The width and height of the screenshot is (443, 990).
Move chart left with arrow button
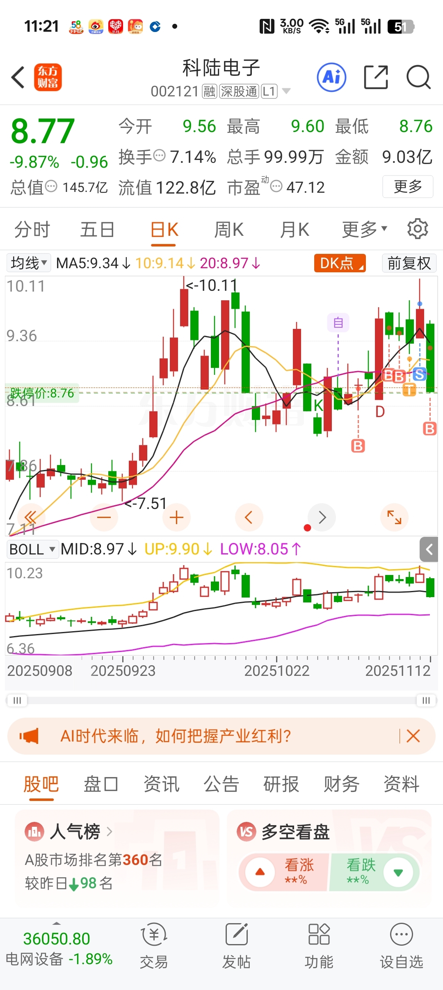point(249,517)
